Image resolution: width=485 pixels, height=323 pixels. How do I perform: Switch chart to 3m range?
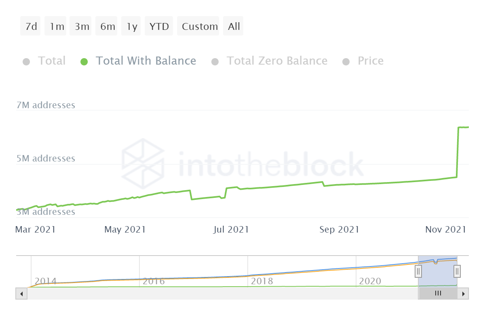[82, 27]
